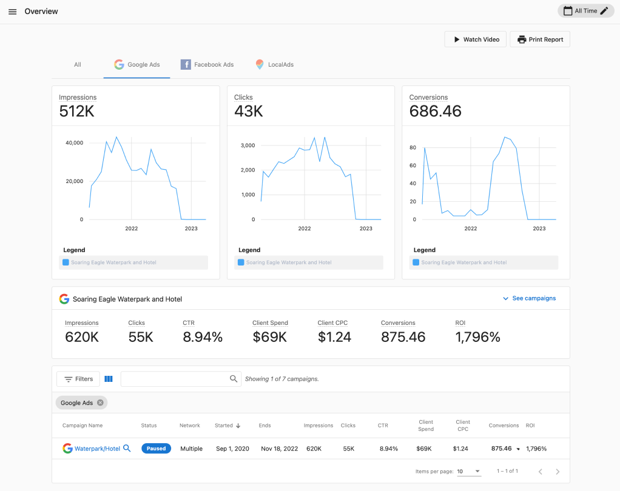Expand the See campaigns section

tap(529, 298)
